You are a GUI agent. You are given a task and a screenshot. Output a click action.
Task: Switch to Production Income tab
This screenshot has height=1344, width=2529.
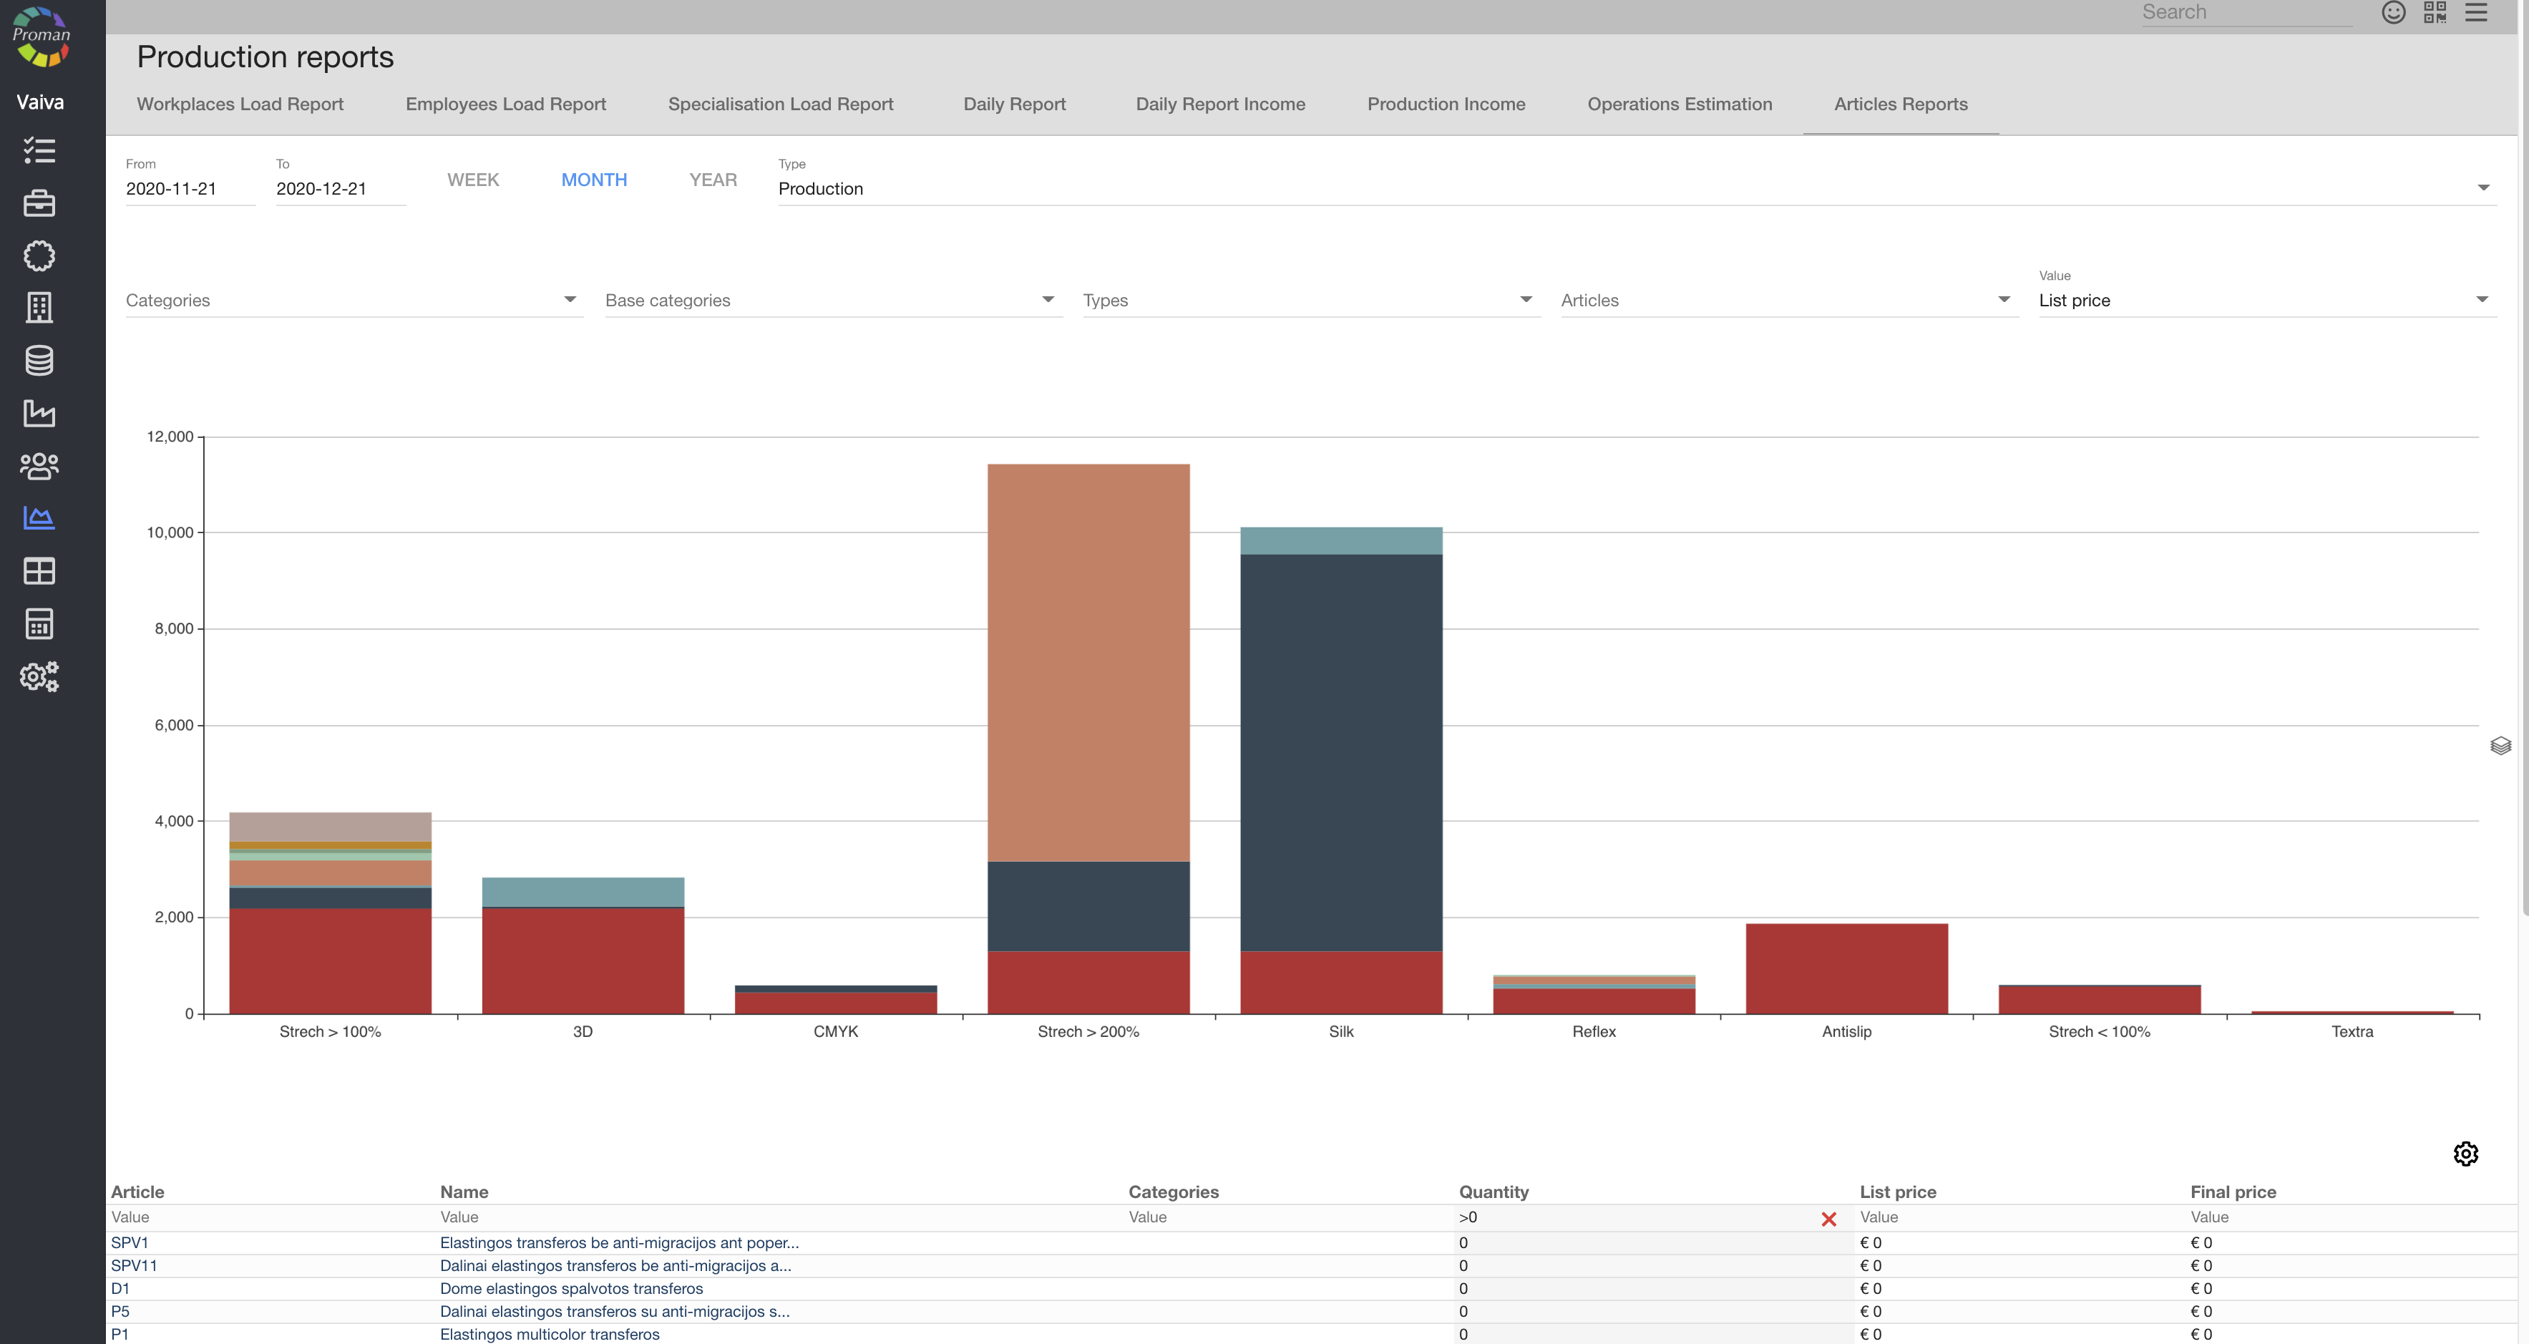pyautogui.click(x=1446, y=104)
